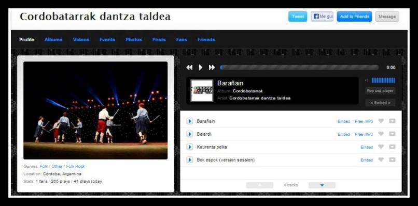Show the Friends tab
Image resolution: width=418 pixels, height=206 pixels.
[x=206, y=40]
